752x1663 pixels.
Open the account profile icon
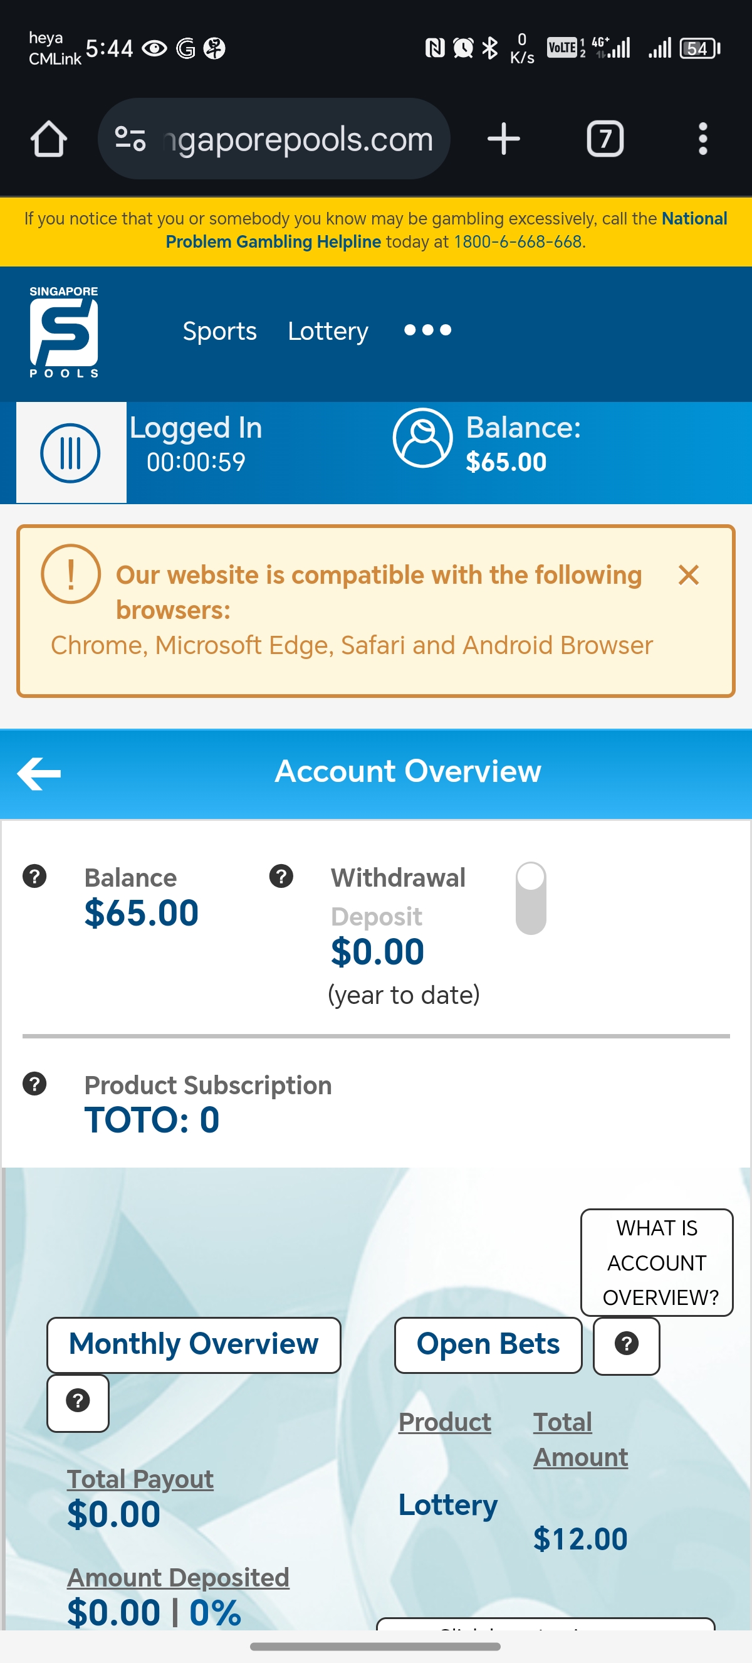[422, 438]
